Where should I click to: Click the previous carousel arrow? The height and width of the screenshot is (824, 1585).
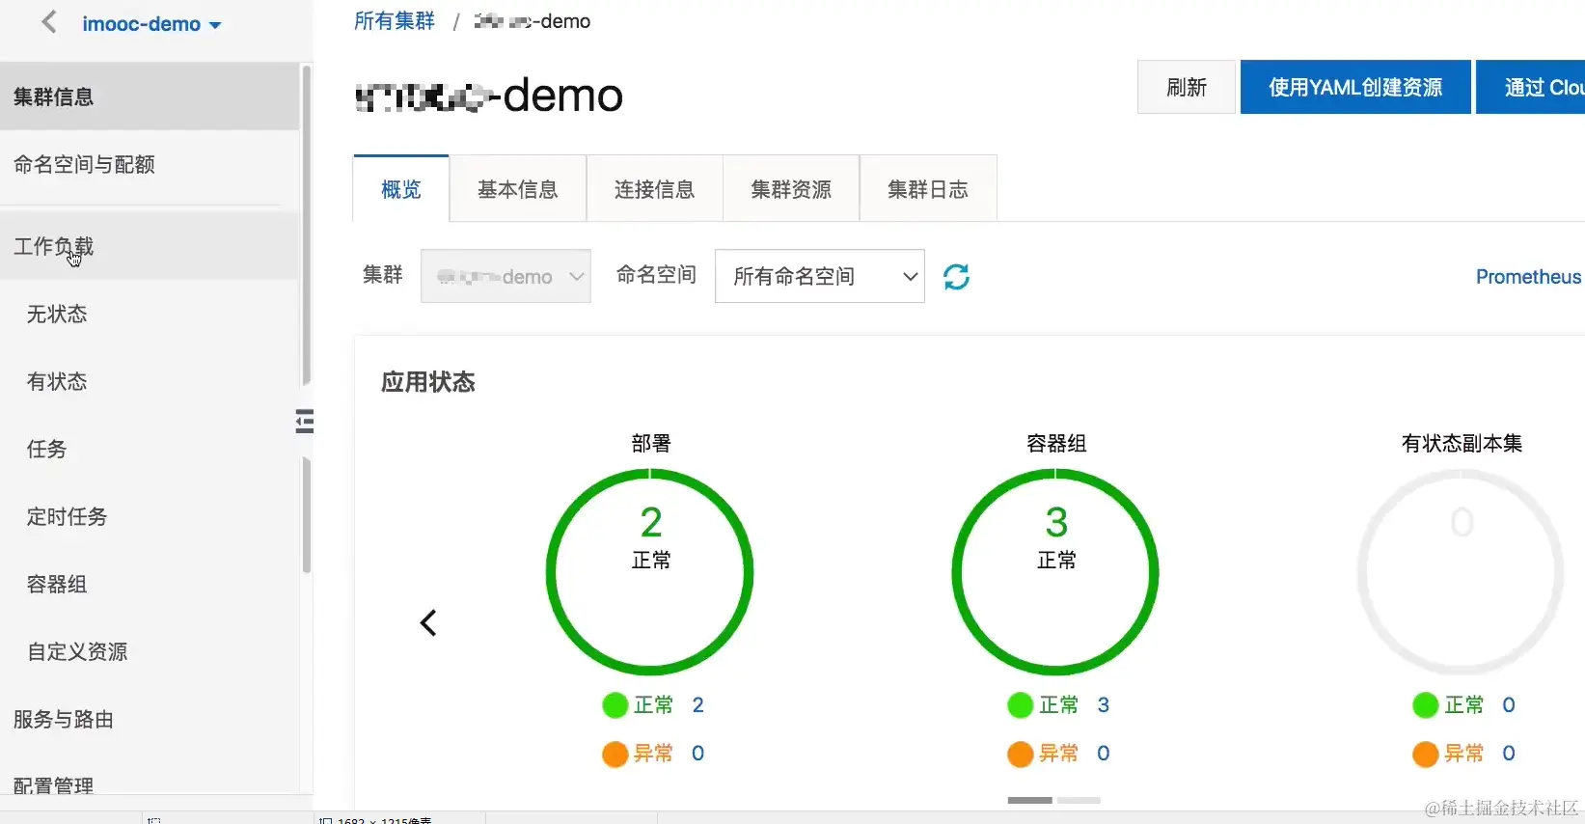tap(429, 622)
